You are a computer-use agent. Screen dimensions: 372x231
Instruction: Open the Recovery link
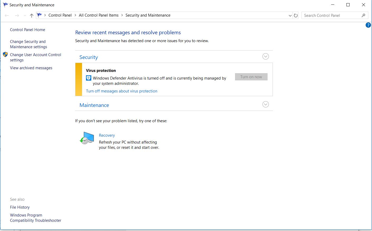(107, 135)
